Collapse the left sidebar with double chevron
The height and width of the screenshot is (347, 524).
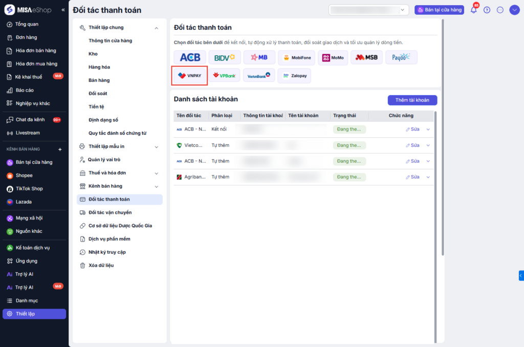point(63,10)
